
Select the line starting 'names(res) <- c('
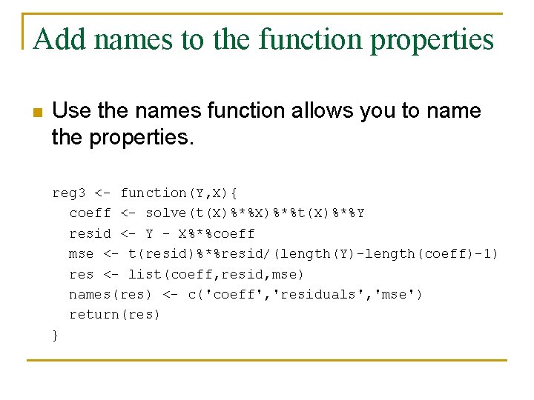[245, 294]
